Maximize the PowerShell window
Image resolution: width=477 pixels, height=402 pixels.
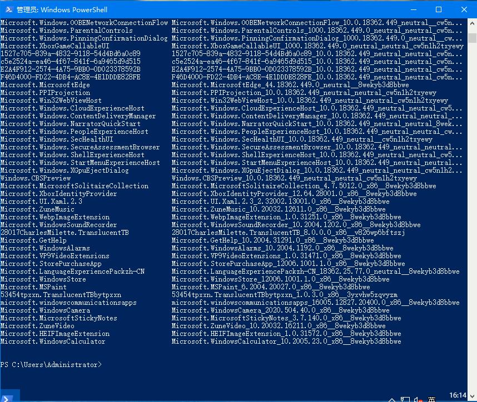pos(438,9)
